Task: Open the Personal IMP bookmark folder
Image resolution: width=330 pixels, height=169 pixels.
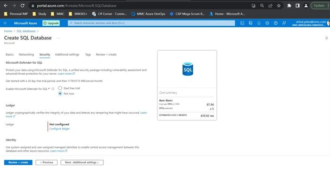Action: tap(16, 14)
